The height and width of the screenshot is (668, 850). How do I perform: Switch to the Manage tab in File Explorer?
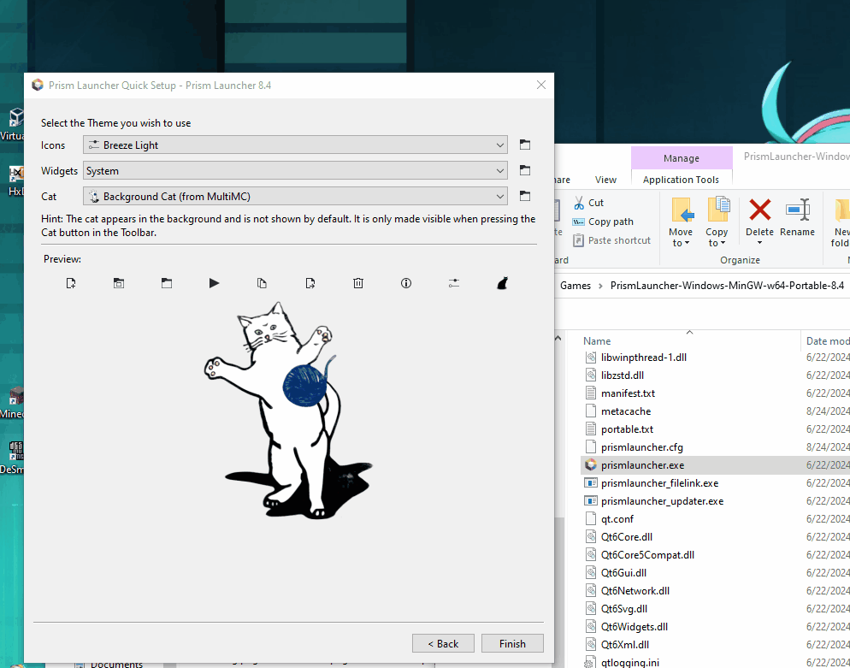pos(682,157)
